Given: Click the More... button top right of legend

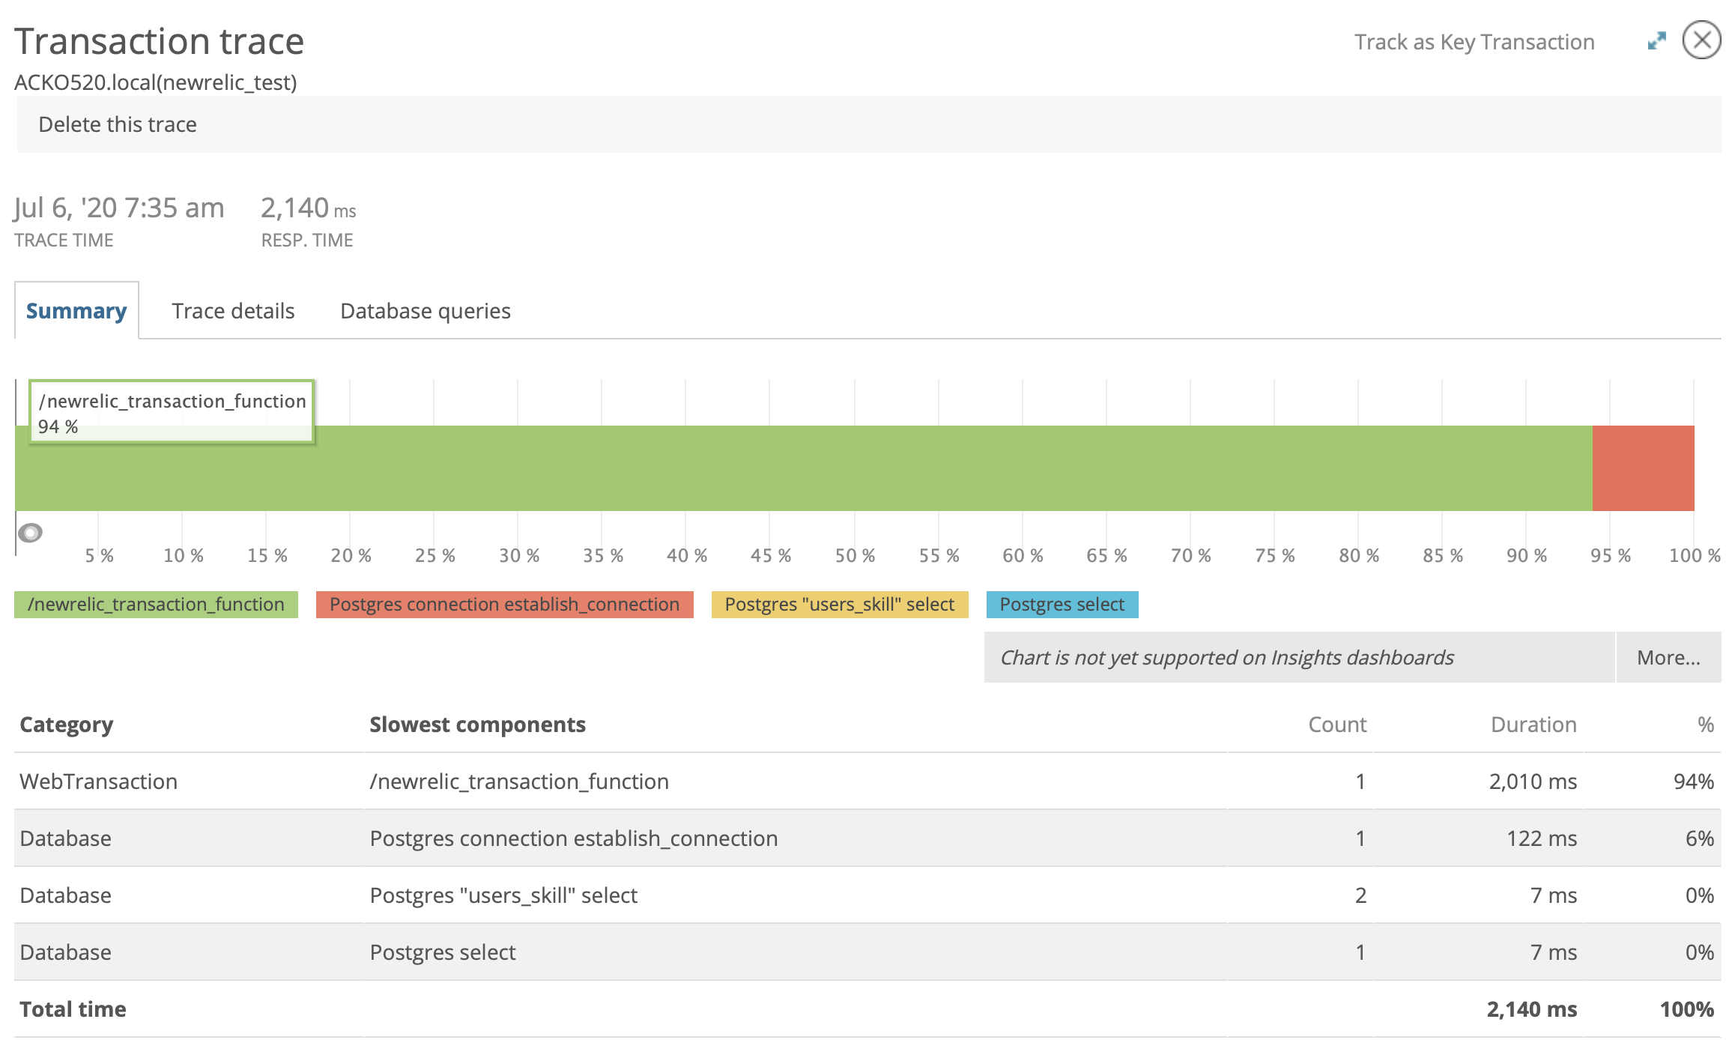Looking at the screenshot, I should pyautogui.click(x=1667, y=658).
